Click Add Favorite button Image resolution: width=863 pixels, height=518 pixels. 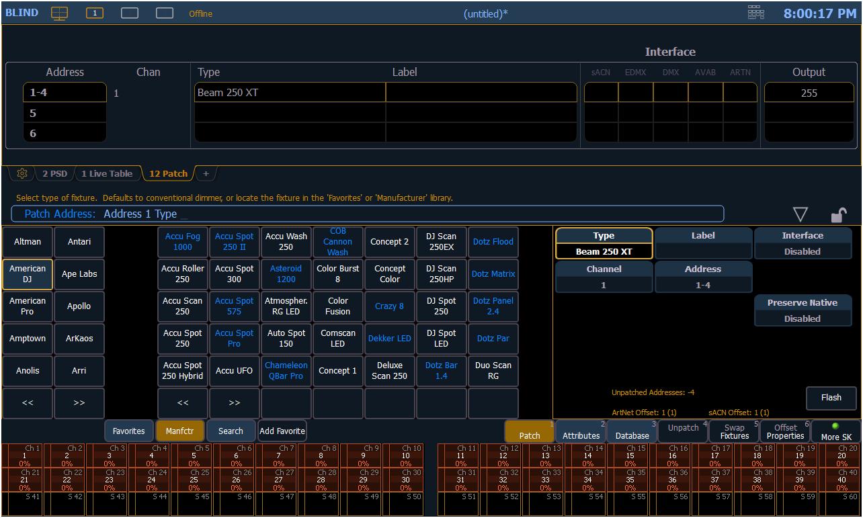(282, 431)
